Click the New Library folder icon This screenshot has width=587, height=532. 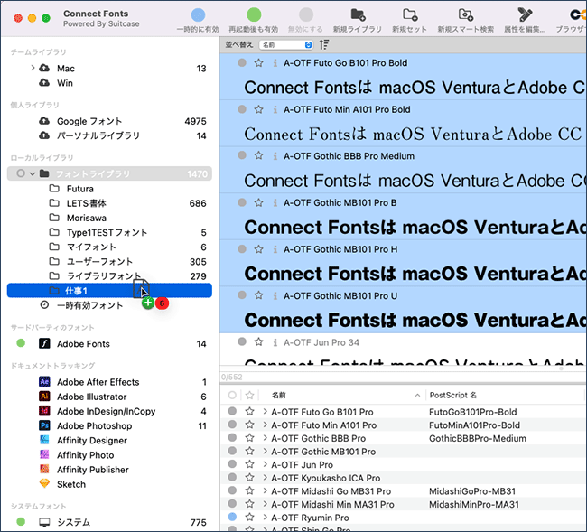[x=358, y=15]
